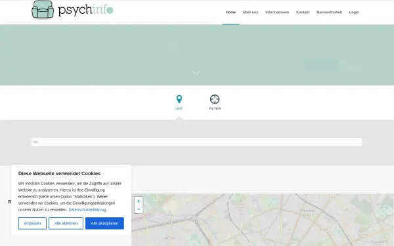Focus the location search input field

[196, 142]
